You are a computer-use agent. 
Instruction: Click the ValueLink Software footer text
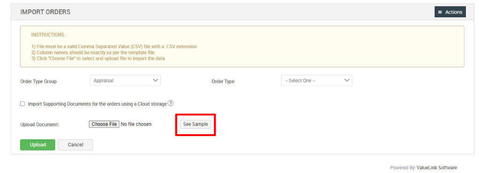pyautogui.click(x=437, y=168)
